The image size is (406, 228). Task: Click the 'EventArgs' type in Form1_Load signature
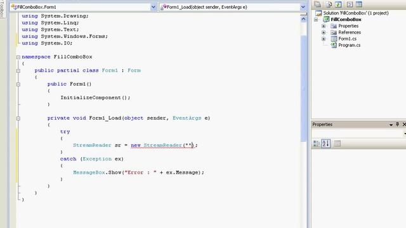[x=187, y=118]
